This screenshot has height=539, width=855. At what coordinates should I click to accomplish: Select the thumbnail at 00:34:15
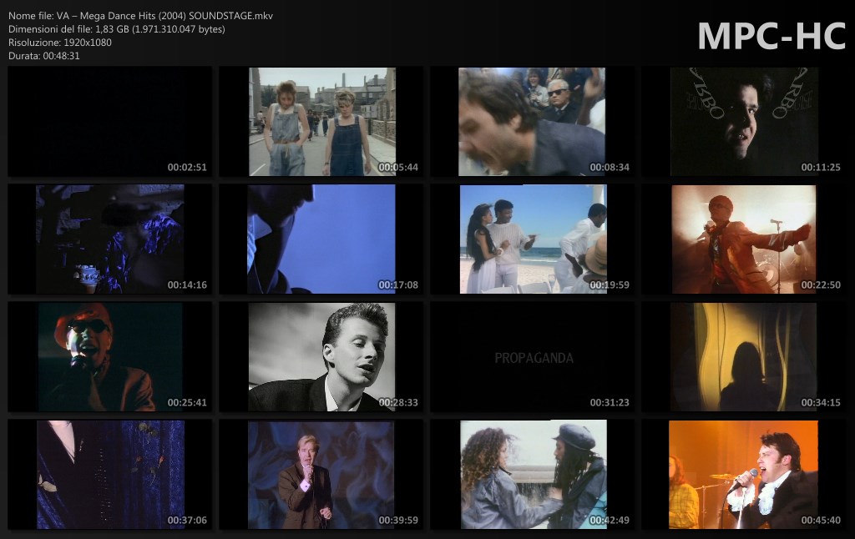click(744, 357)
